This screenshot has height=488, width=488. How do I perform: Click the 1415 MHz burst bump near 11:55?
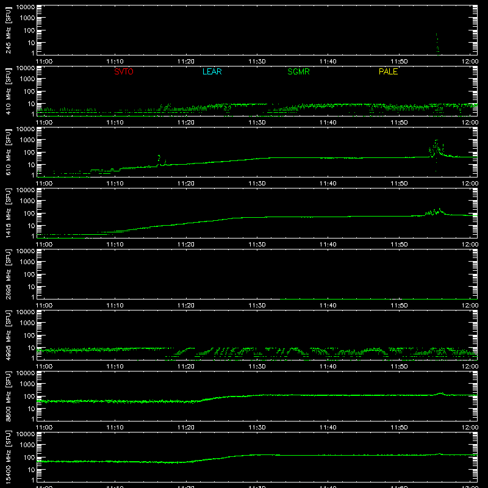pos(436,212)
